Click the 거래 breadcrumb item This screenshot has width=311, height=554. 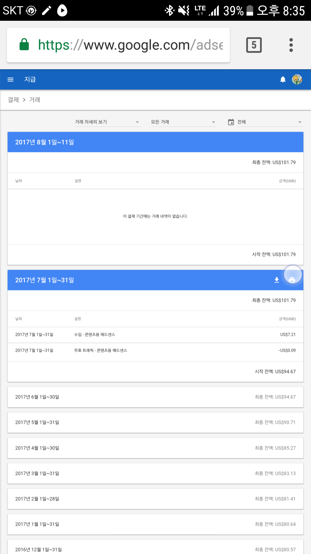point(35,100)
